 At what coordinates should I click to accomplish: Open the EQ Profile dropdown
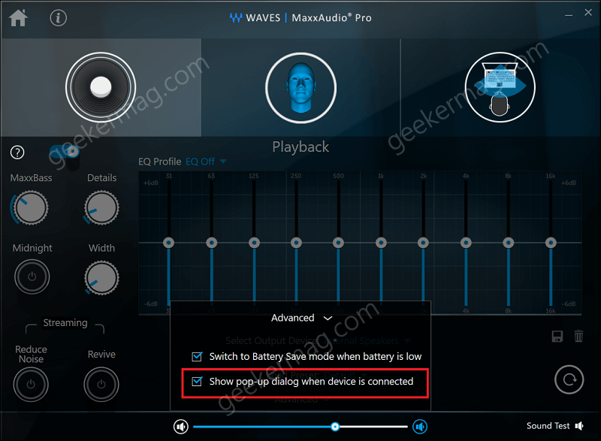(206, 162)
